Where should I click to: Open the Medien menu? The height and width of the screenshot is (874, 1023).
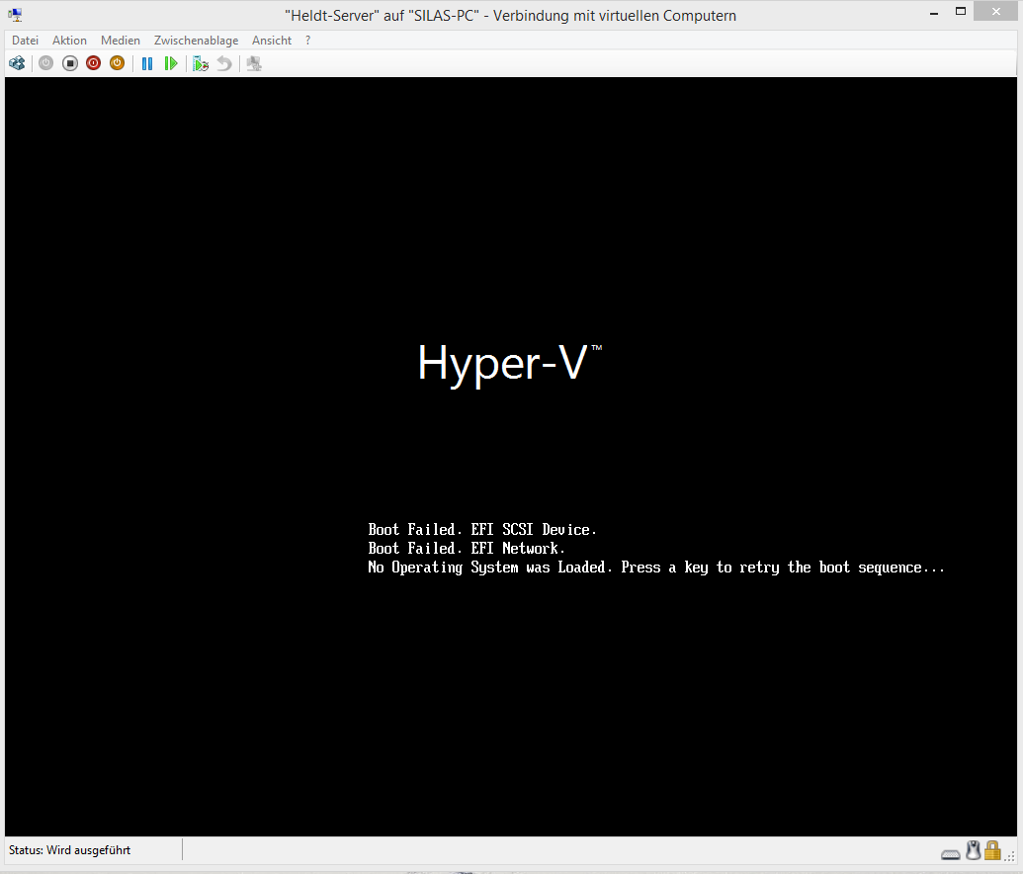(120, 41)
